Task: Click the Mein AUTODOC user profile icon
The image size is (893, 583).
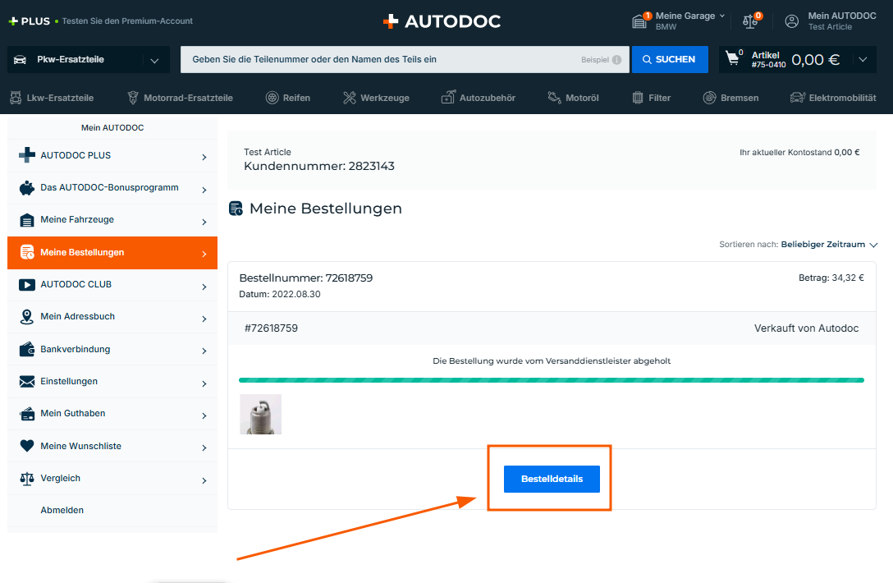Action: pos(791,21)
